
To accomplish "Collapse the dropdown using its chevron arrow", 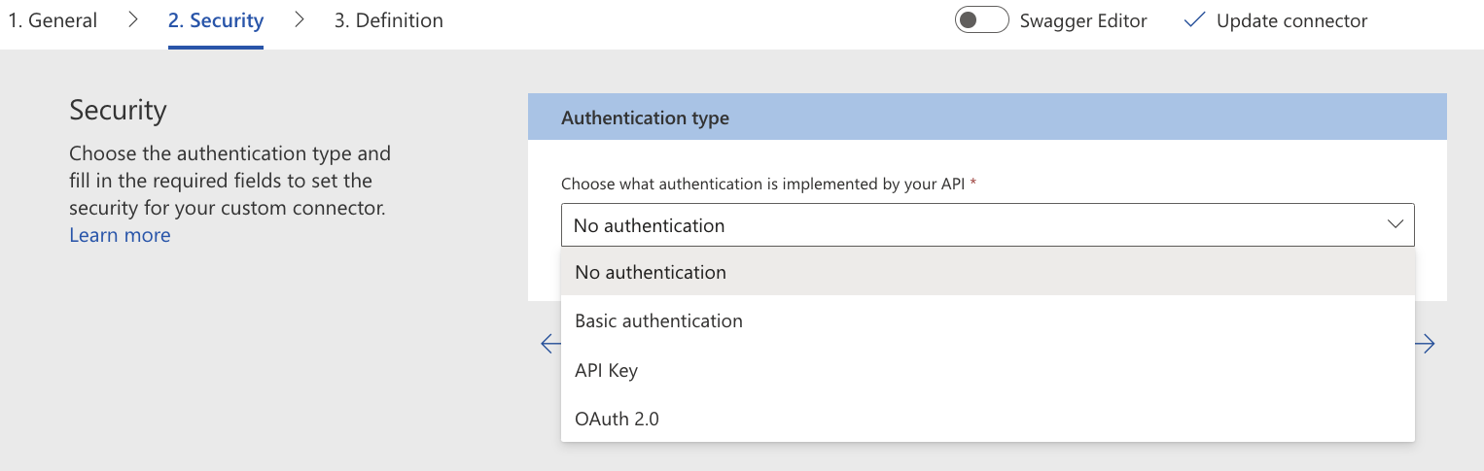I will (x=1396, y=224).
